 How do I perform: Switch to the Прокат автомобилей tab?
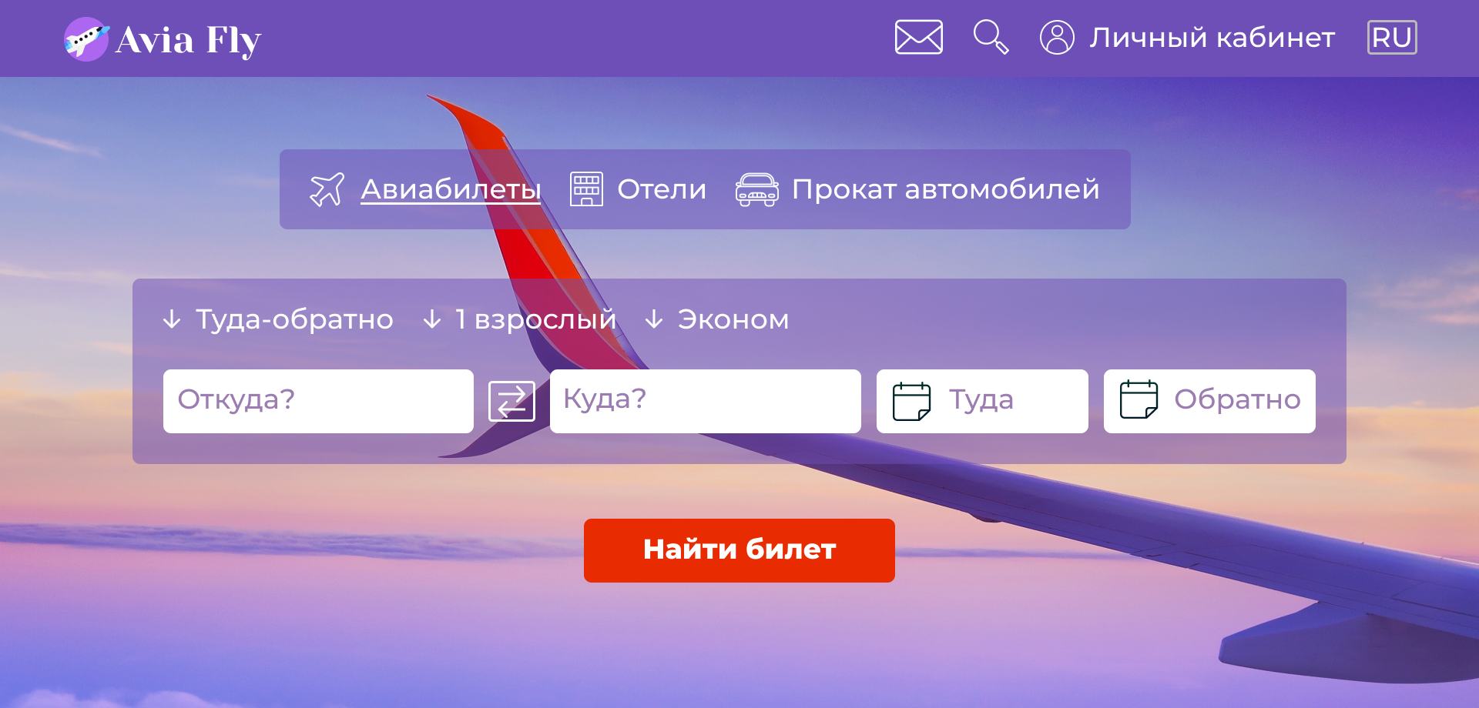(x=945, y=189)
